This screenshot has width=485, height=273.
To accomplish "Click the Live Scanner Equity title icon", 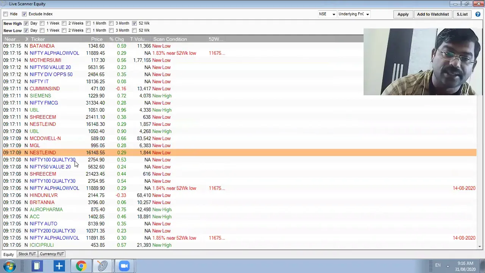I will [x=4, y=4].
